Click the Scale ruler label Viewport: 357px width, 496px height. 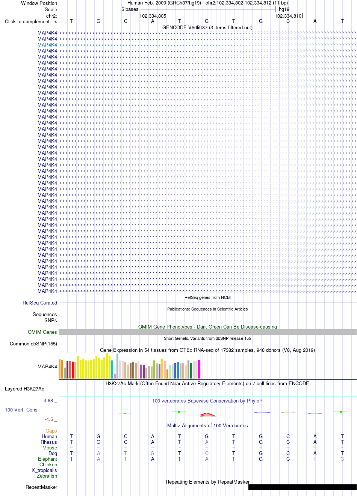(x=51, y=9)
